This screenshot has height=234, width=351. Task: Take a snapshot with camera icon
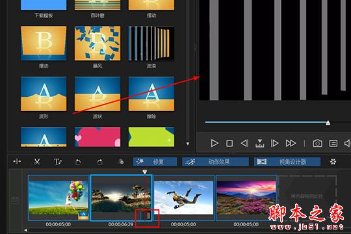coord(317,143)
